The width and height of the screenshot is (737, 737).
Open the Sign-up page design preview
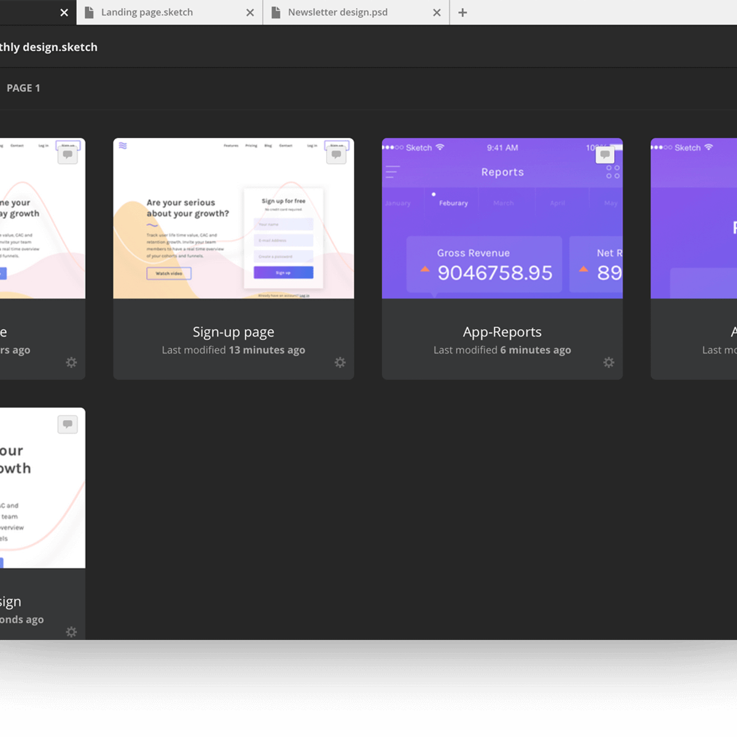tap(233, 218)
